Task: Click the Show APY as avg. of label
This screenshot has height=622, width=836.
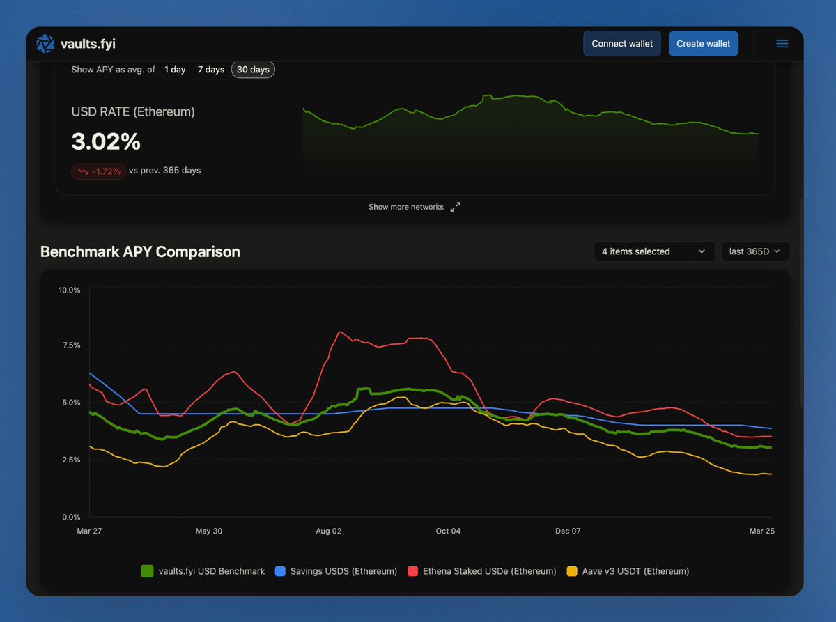Action: tap(114, 70)
